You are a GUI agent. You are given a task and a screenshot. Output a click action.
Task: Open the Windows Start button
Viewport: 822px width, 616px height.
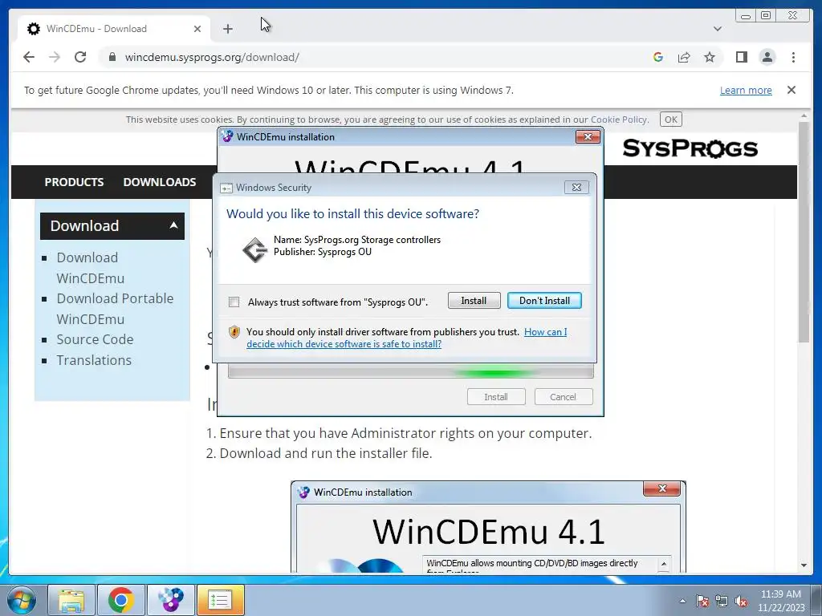click(22, 600)
